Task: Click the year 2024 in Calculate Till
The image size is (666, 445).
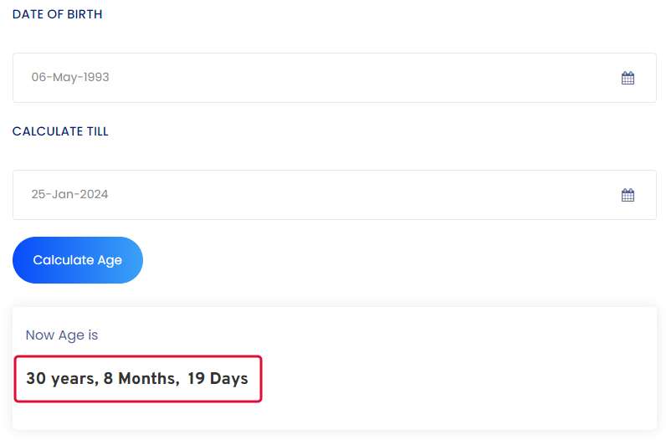Action: click(94, 194)
